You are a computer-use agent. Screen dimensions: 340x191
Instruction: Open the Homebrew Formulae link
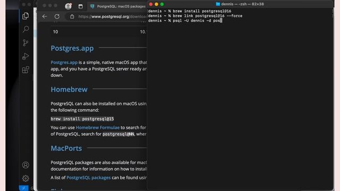pyautogui.click(x=98, y=127)
